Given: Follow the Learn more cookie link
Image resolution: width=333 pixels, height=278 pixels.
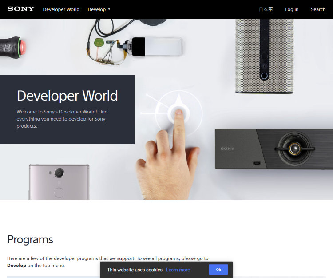Looking at the screenshot, I should coord(178,270).
